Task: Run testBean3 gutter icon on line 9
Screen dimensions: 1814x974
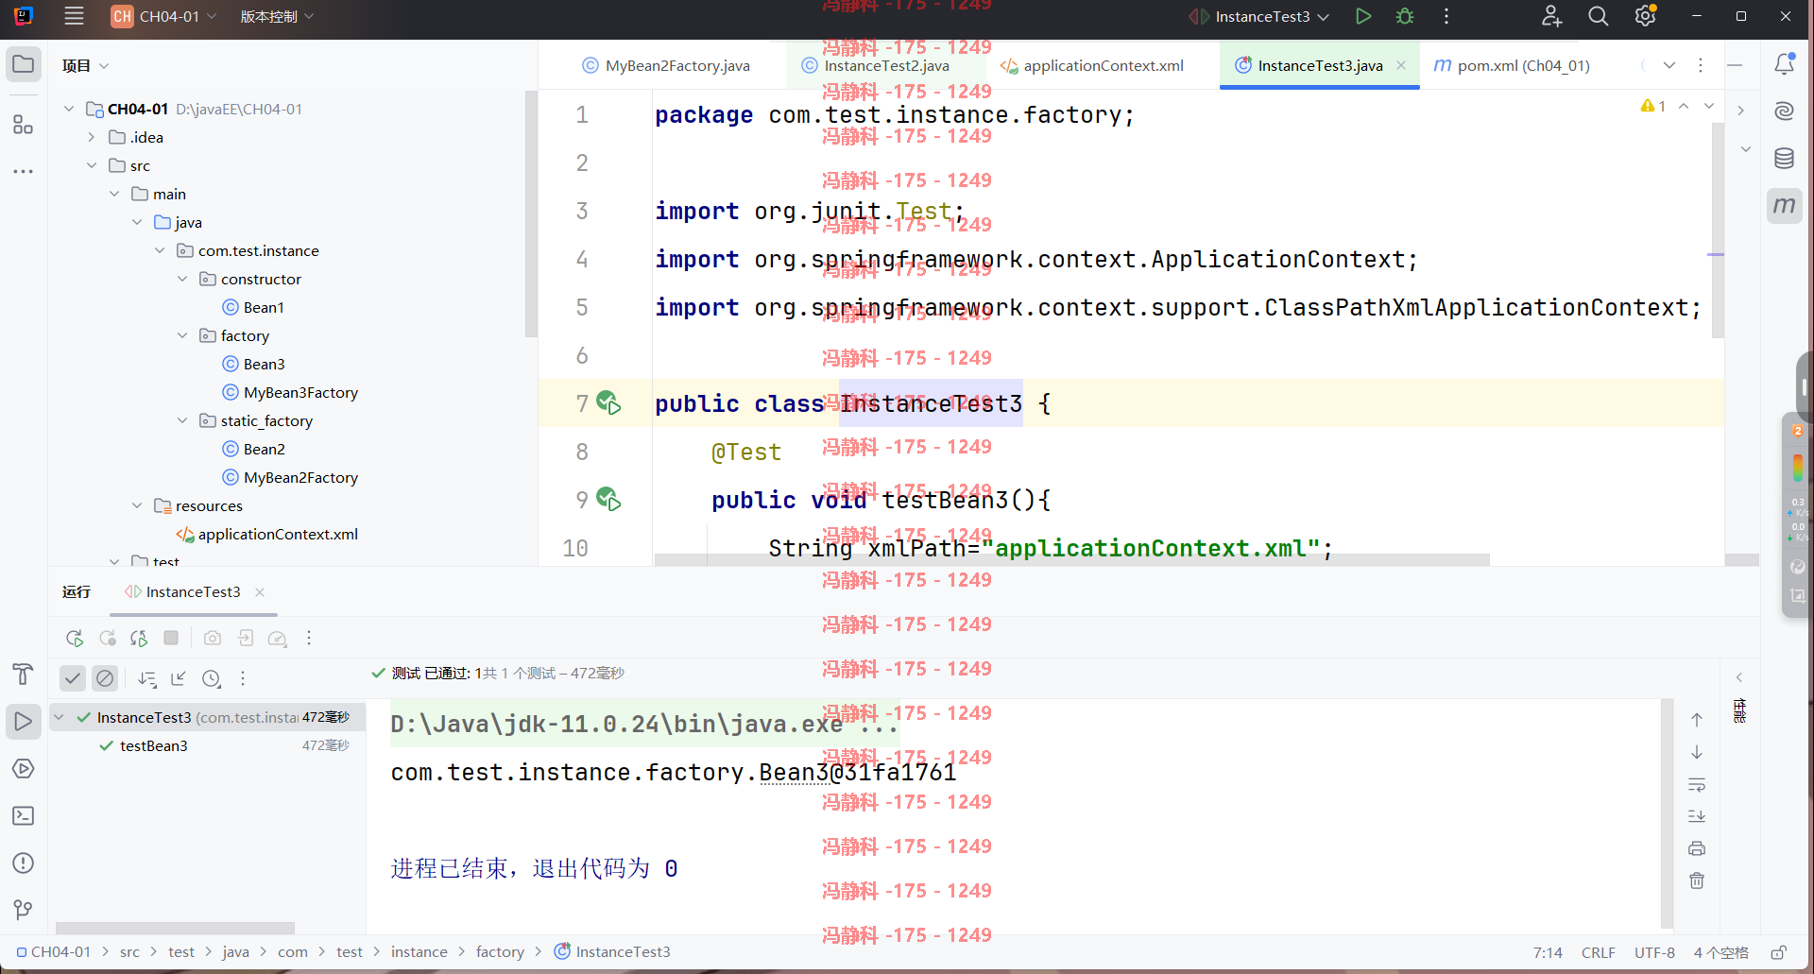Action: [x=609, y=500]
